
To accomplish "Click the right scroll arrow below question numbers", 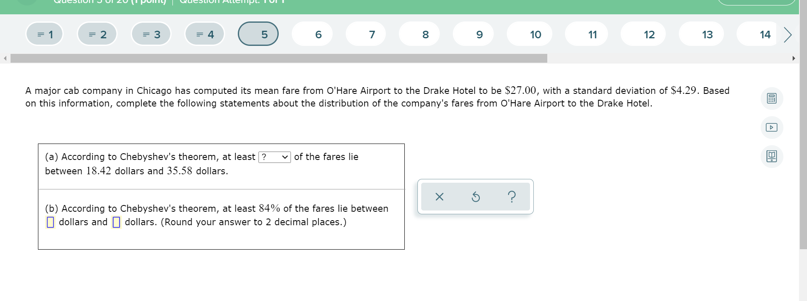I will tap(794, 58).
